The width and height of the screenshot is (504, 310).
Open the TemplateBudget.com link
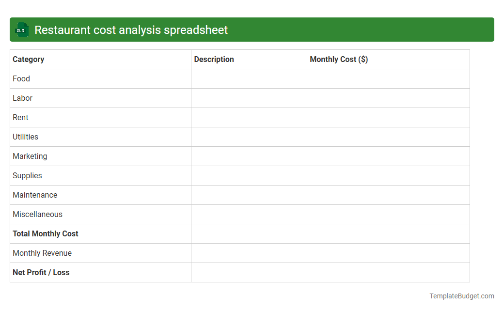pyautogui.click(x=461, y=295)
